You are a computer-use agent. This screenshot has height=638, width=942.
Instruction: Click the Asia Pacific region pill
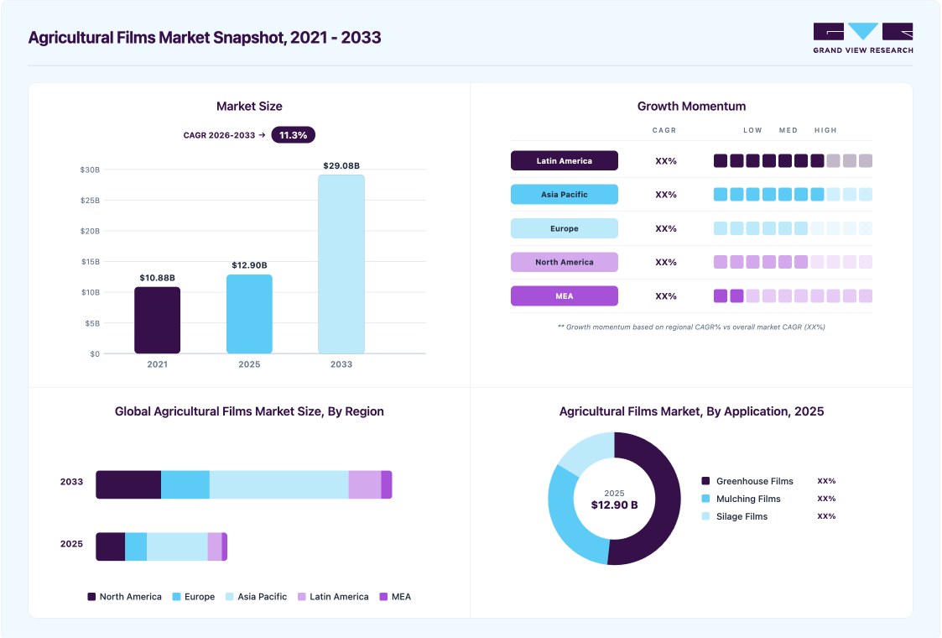565,194
